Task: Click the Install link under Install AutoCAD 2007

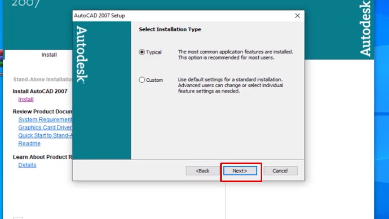Action: pos(26,99)
